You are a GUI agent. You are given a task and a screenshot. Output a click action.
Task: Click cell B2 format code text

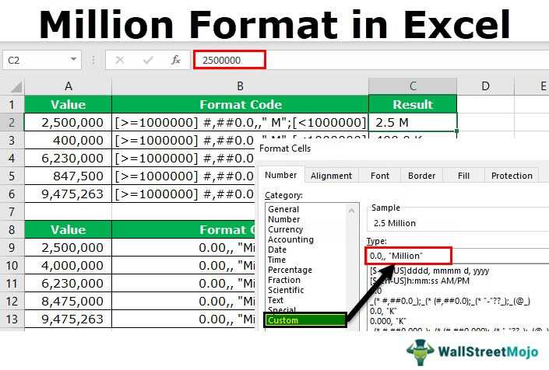[240, 122]
